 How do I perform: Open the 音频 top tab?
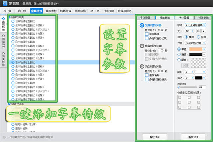tap(22, 11)
